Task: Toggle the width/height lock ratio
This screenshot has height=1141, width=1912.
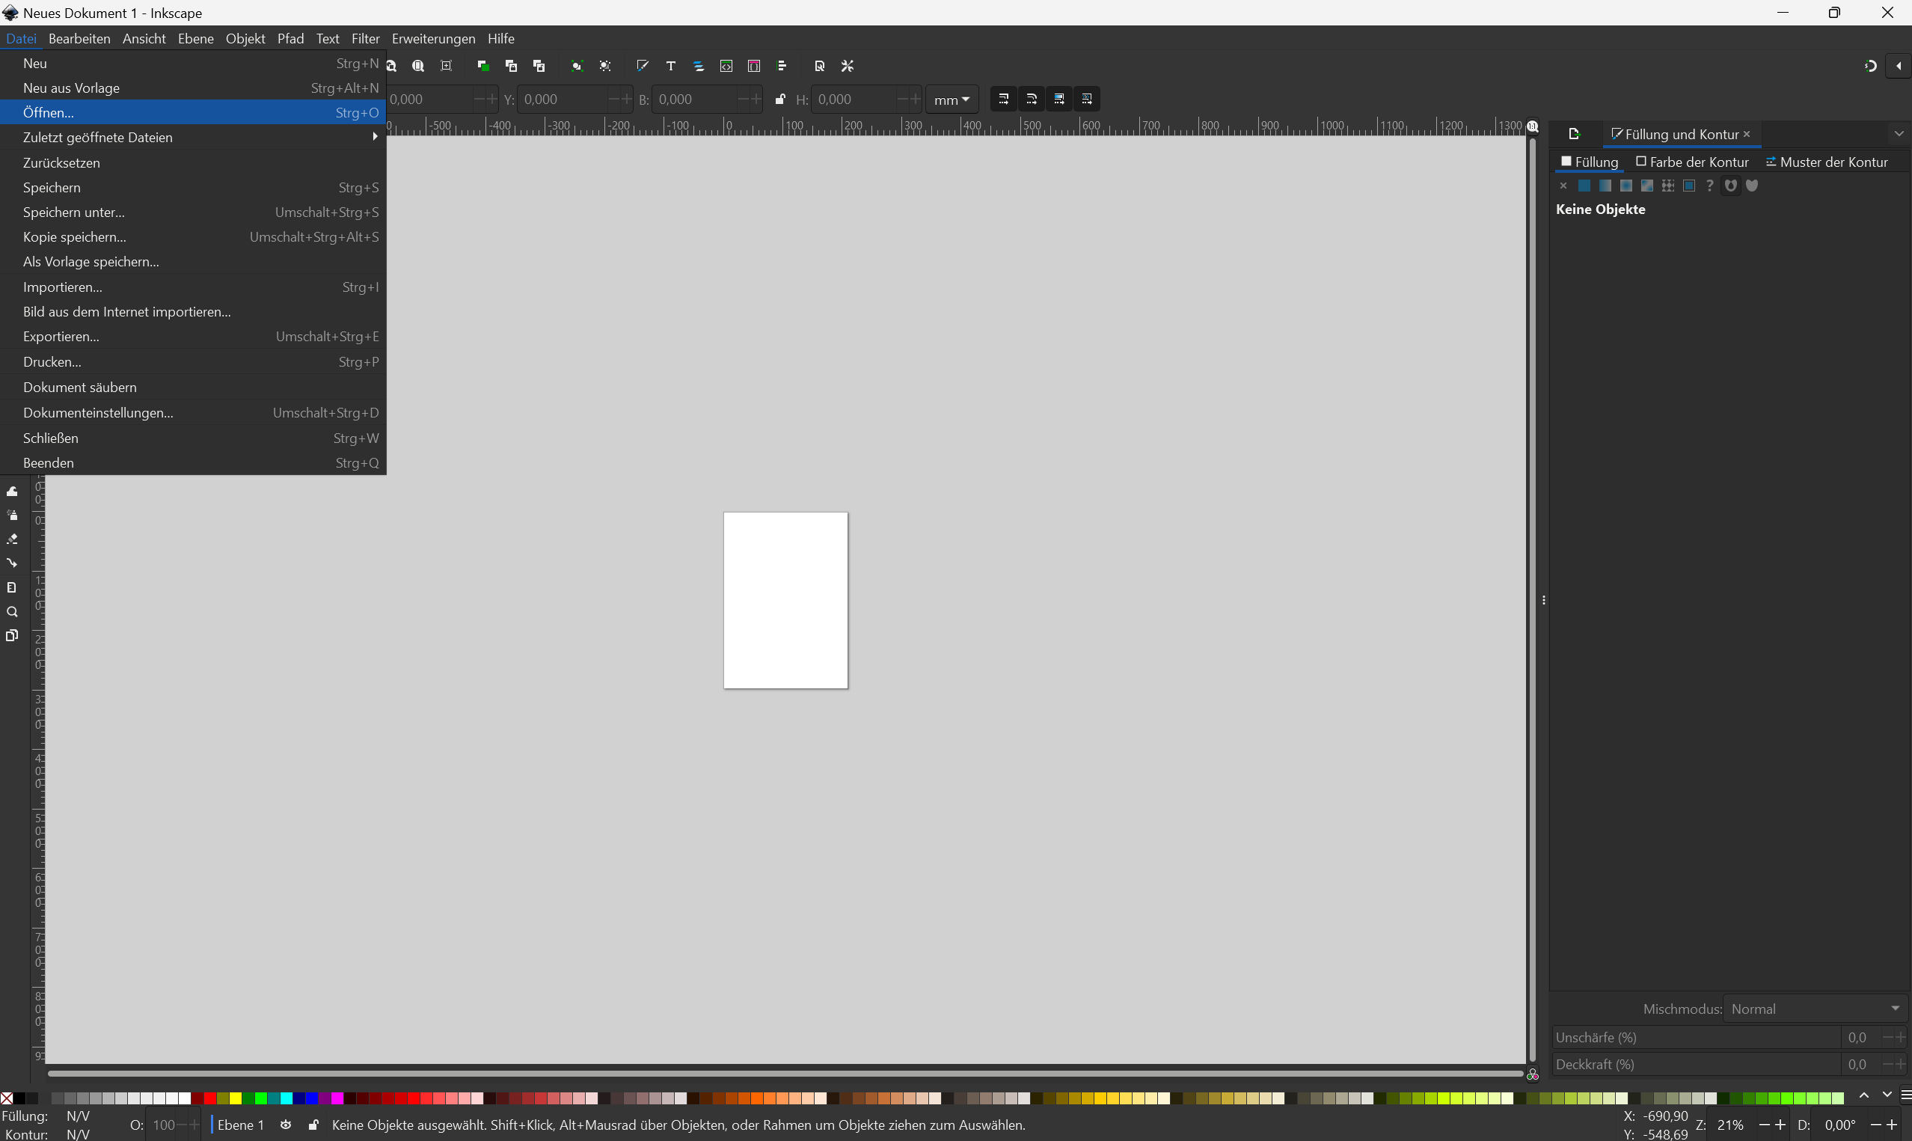Action: [780, 100]
